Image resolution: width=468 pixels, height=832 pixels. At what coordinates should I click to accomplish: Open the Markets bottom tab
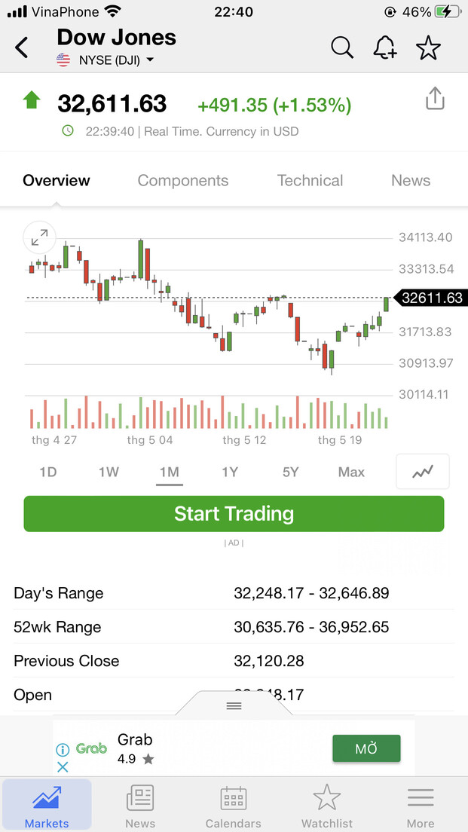(x=47, y=805)
